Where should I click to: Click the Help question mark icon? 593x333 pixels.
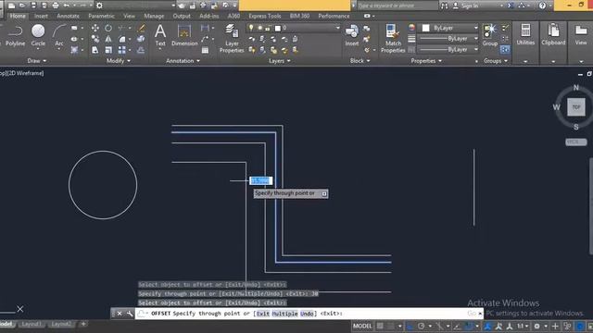tap(542, 6)
